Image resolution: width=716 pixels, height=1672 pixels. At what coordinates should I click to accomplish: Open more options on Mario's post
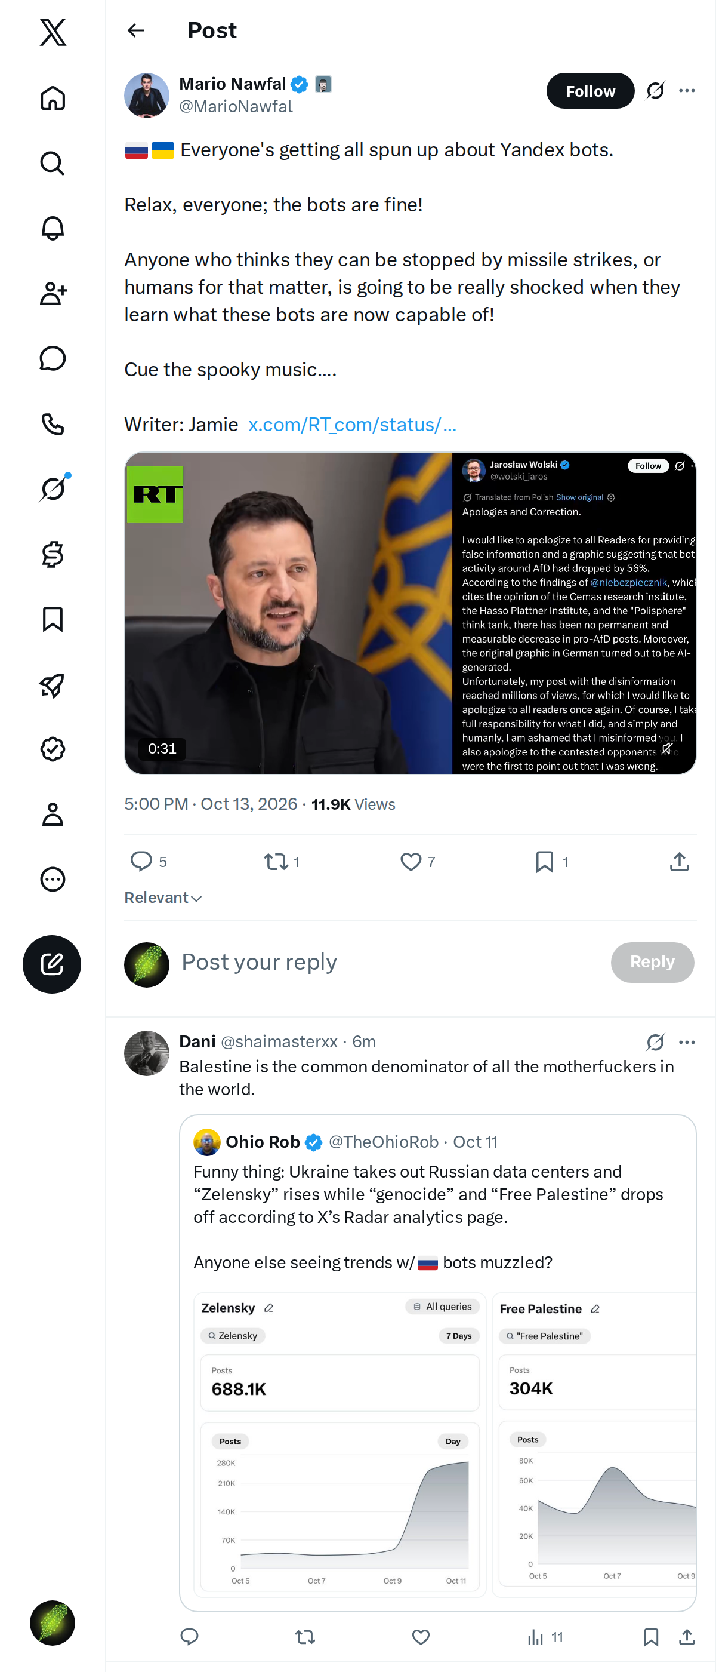[687, 90]
